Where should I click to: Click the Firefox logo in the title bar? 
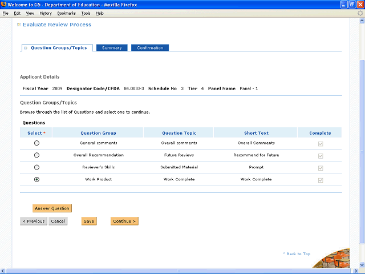coord(4,4)
